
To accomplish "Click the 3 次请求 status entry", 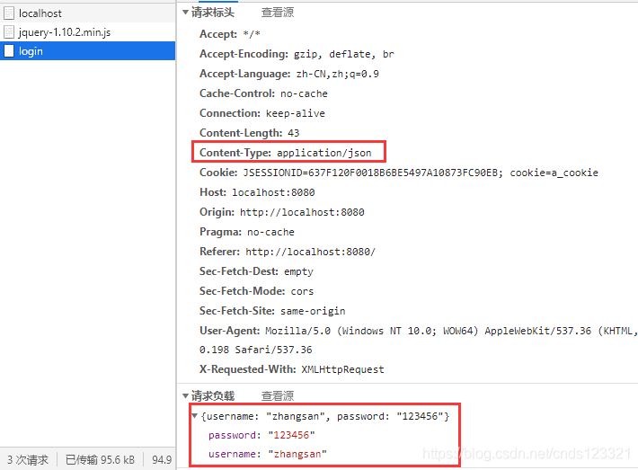I will coord(28,459).
